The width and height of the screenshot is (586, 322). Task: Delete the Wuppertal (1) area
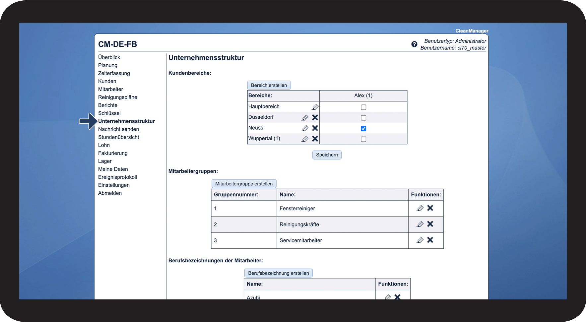point(315,139)
